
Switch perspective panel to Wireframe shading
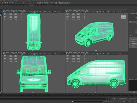(96, 12)
